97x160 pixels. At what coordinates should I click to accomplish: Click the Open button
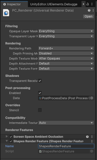[x=88, y=16]
